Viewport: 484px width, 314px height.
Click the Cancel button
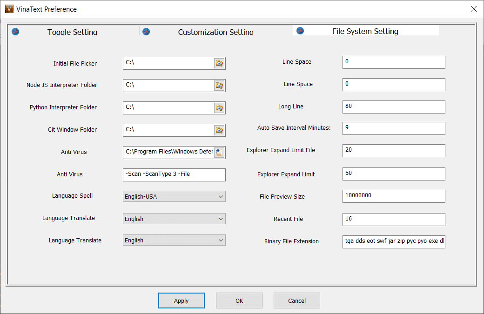[296, 301]
